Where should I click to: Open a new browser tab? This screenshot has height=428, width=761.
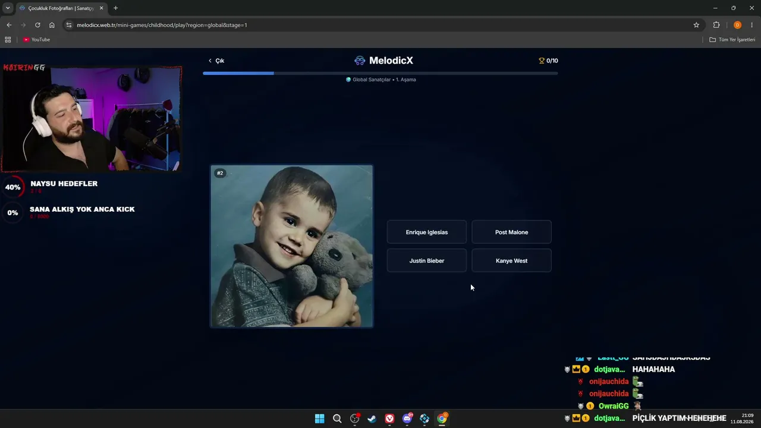(x=115, y=8)
